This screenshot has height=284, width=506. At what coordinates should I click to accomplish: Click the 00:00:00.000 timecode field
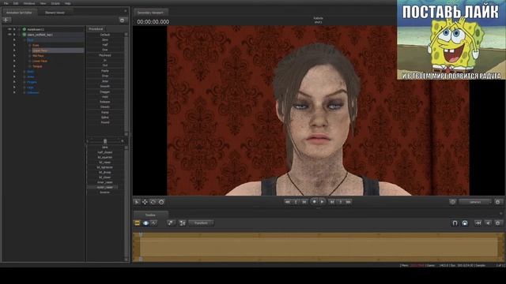tap(153, 22)
